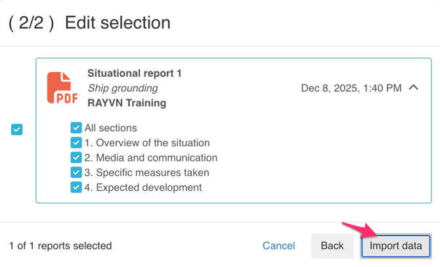Toggle the Overview of the situation checkbox
The image size is (440, 267).
coord(76,142)
